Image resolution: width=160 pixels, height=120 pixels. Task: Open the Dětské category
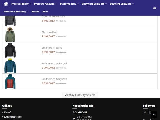tap(35, 12)
